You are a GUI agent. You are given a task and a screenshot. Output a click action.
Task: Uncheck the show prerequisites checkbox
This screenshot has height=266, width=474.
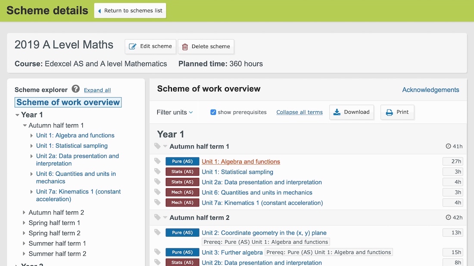[213, 112]
